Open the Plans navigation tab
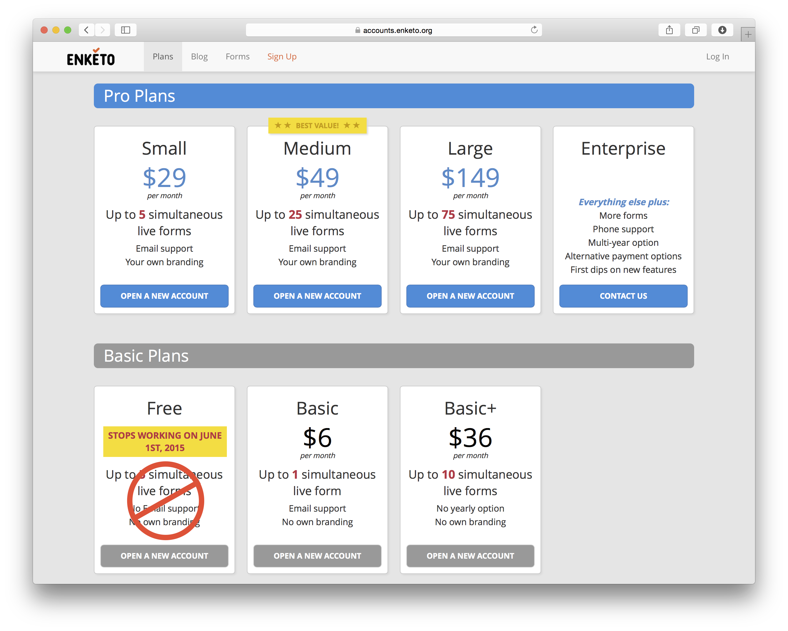 (163, 56)
